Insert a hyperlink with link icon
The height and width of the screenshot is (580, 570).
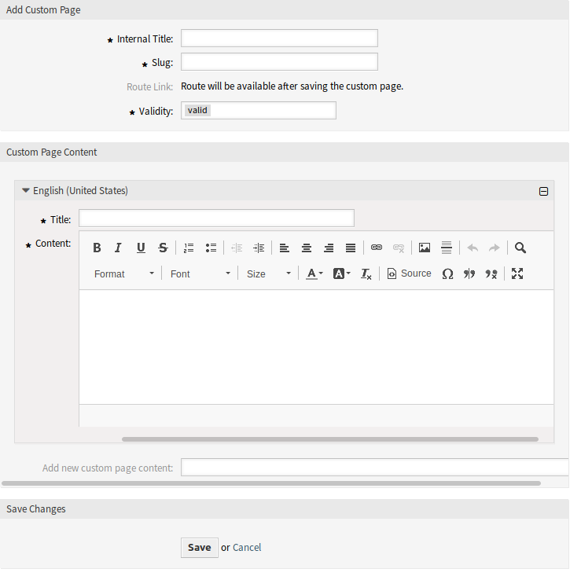(x=377, y=248)
